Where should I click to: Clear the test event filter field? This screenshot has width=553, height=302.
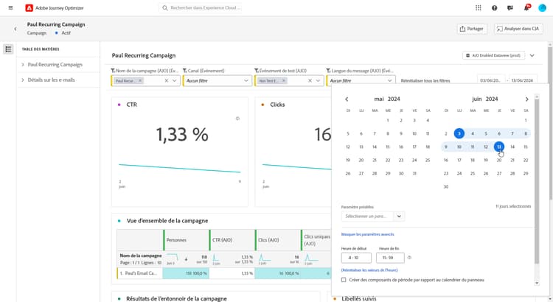click(x=310, y=81)
